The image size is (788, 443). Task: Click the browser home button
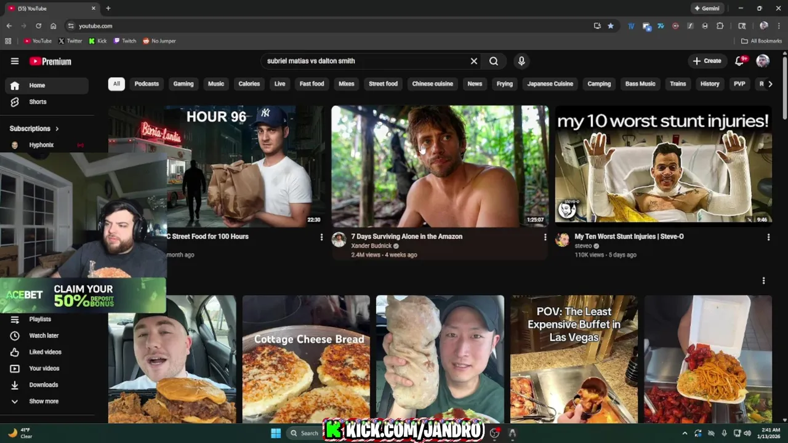point(53,26)
